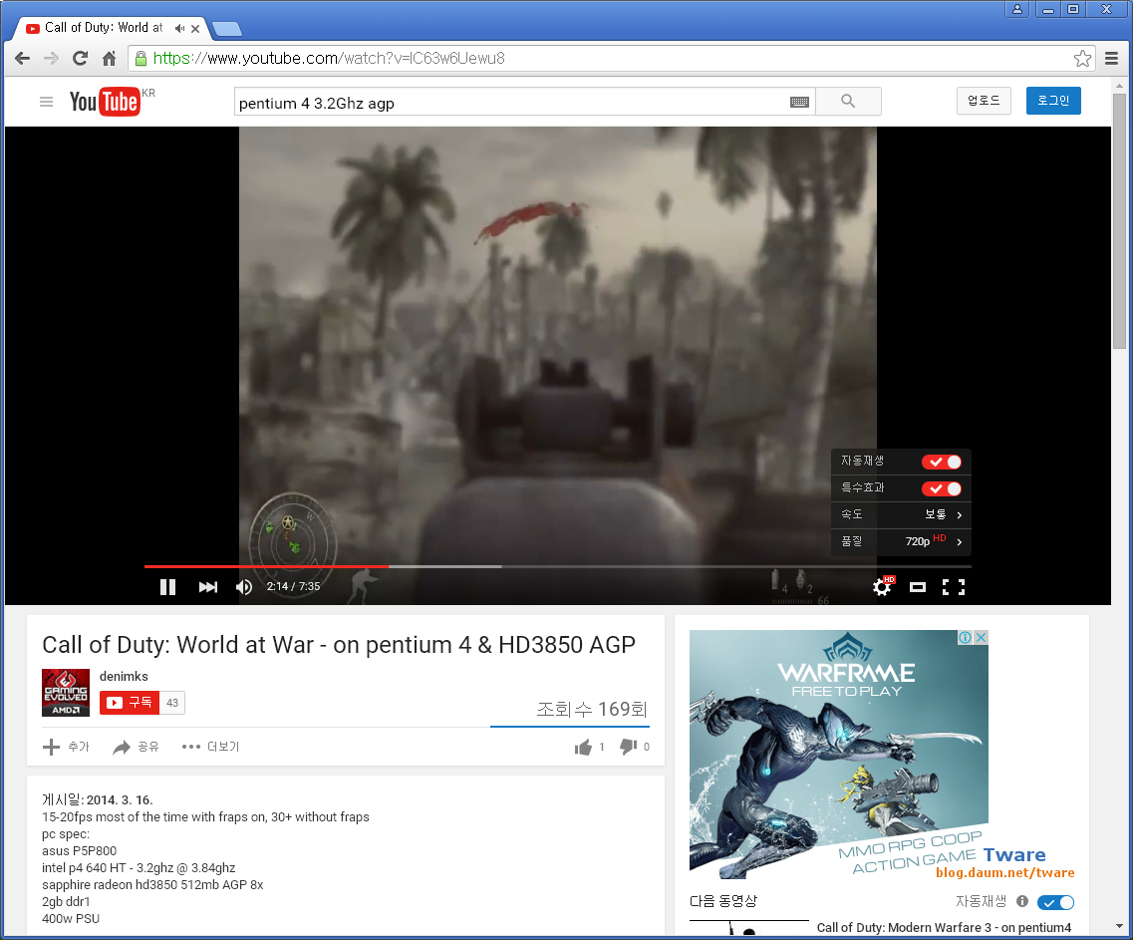Switch to theater mode view
This screenshot has width=1133, height=940.
point(918,587)
